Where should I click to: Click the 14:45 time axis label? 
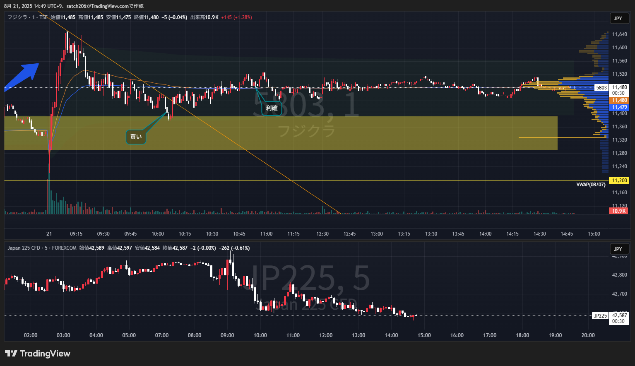(567, 234)
